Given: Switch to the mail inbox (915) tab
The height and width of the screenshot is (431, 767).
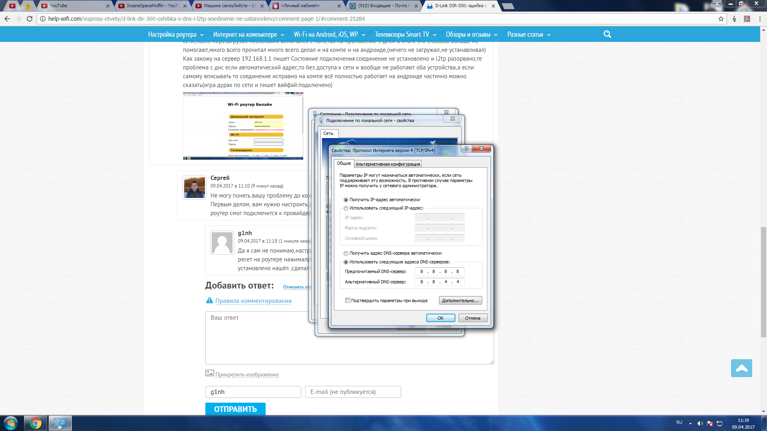Looking at the screenshot, I should (x=383, y=6).
